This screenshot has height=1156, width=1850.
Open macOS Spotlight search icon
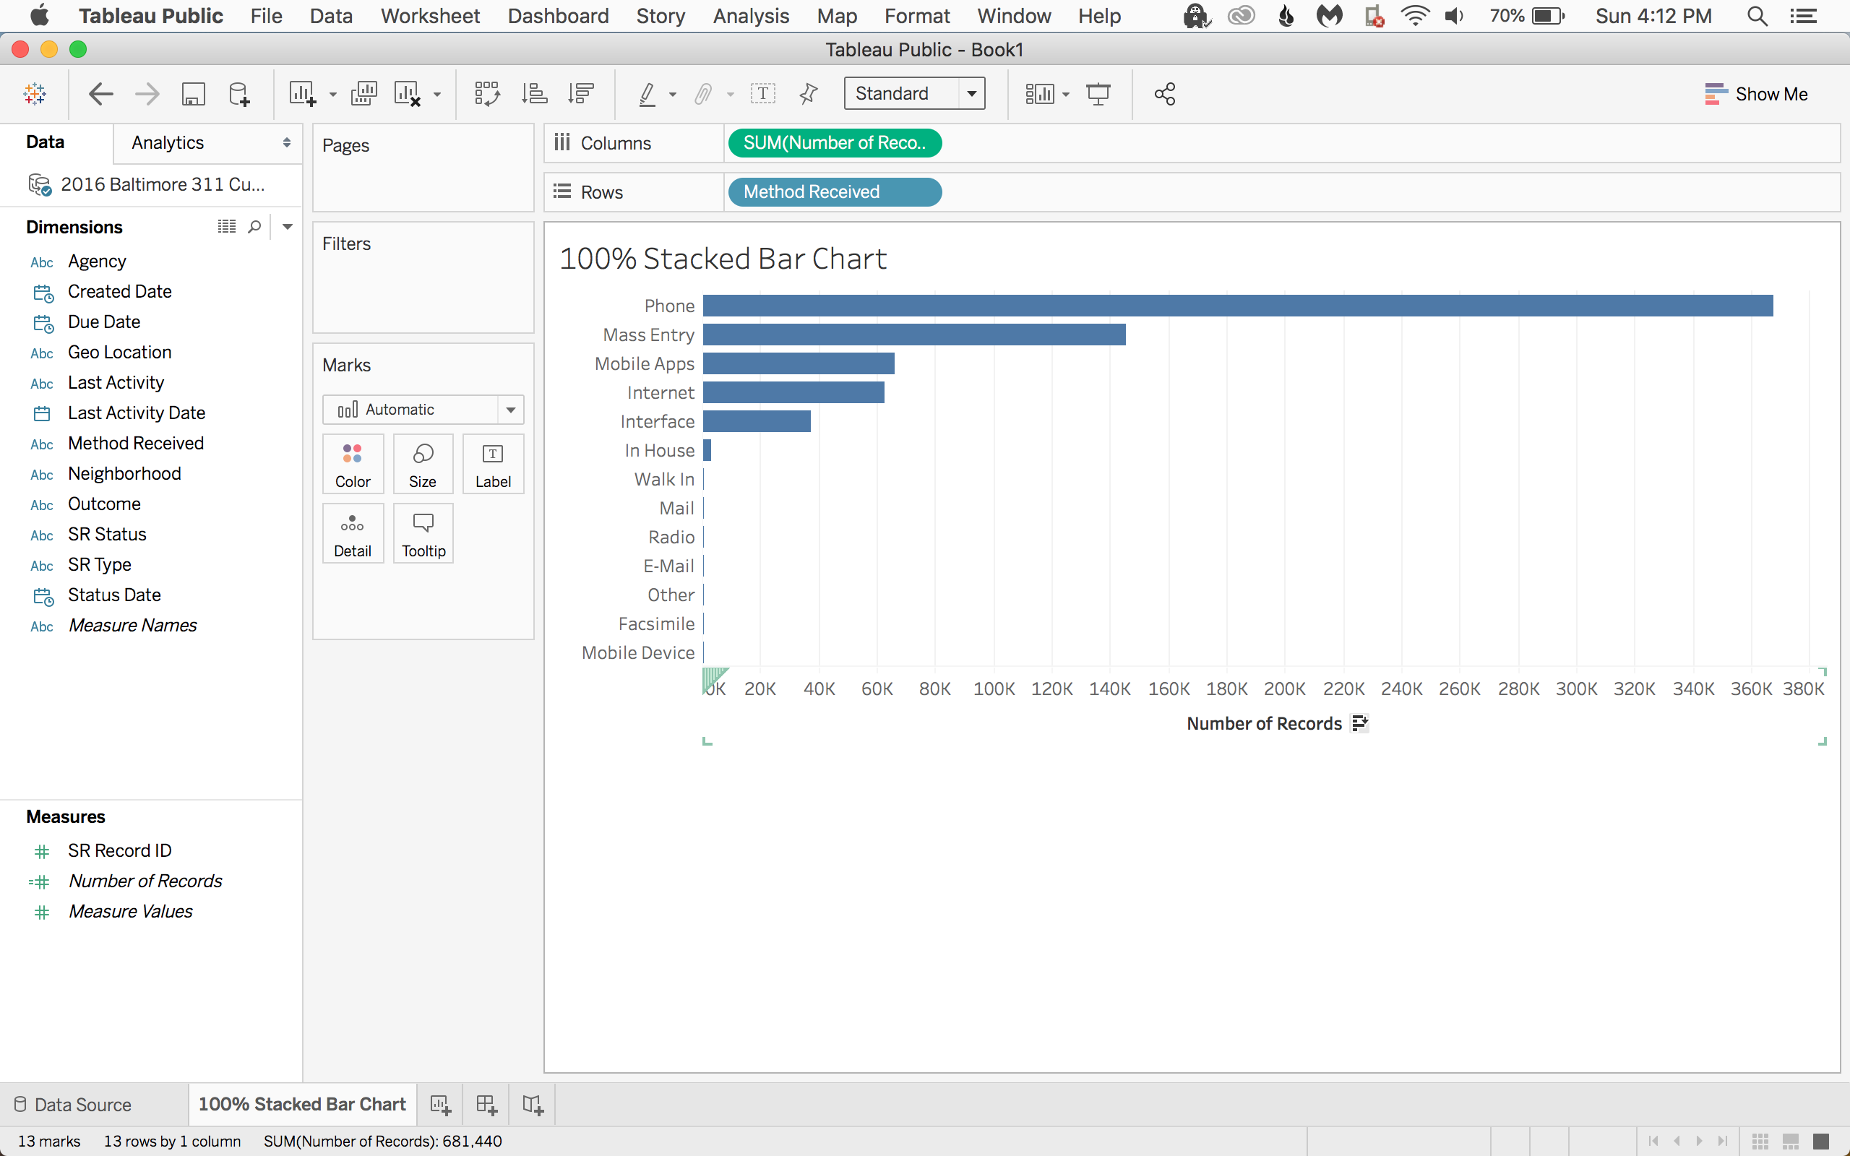[1757, 16]
